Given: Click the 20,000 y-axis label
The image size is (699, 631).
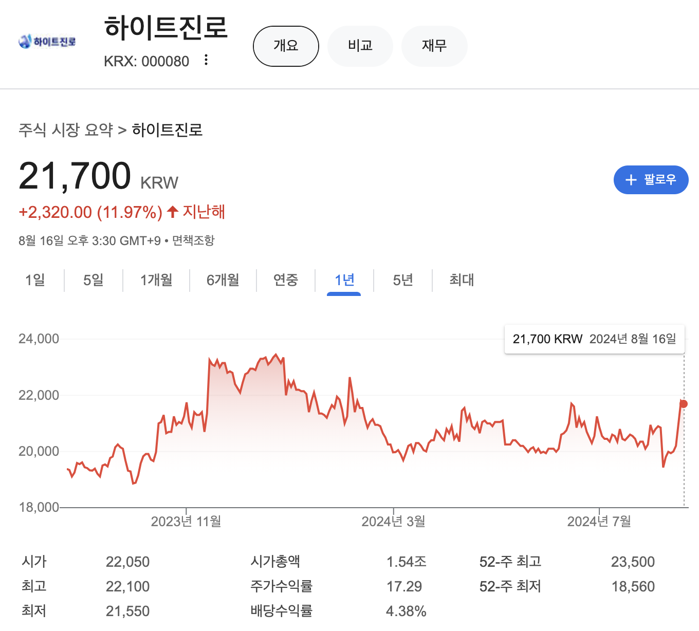Looking at the screenshot, I should point(39,451).
